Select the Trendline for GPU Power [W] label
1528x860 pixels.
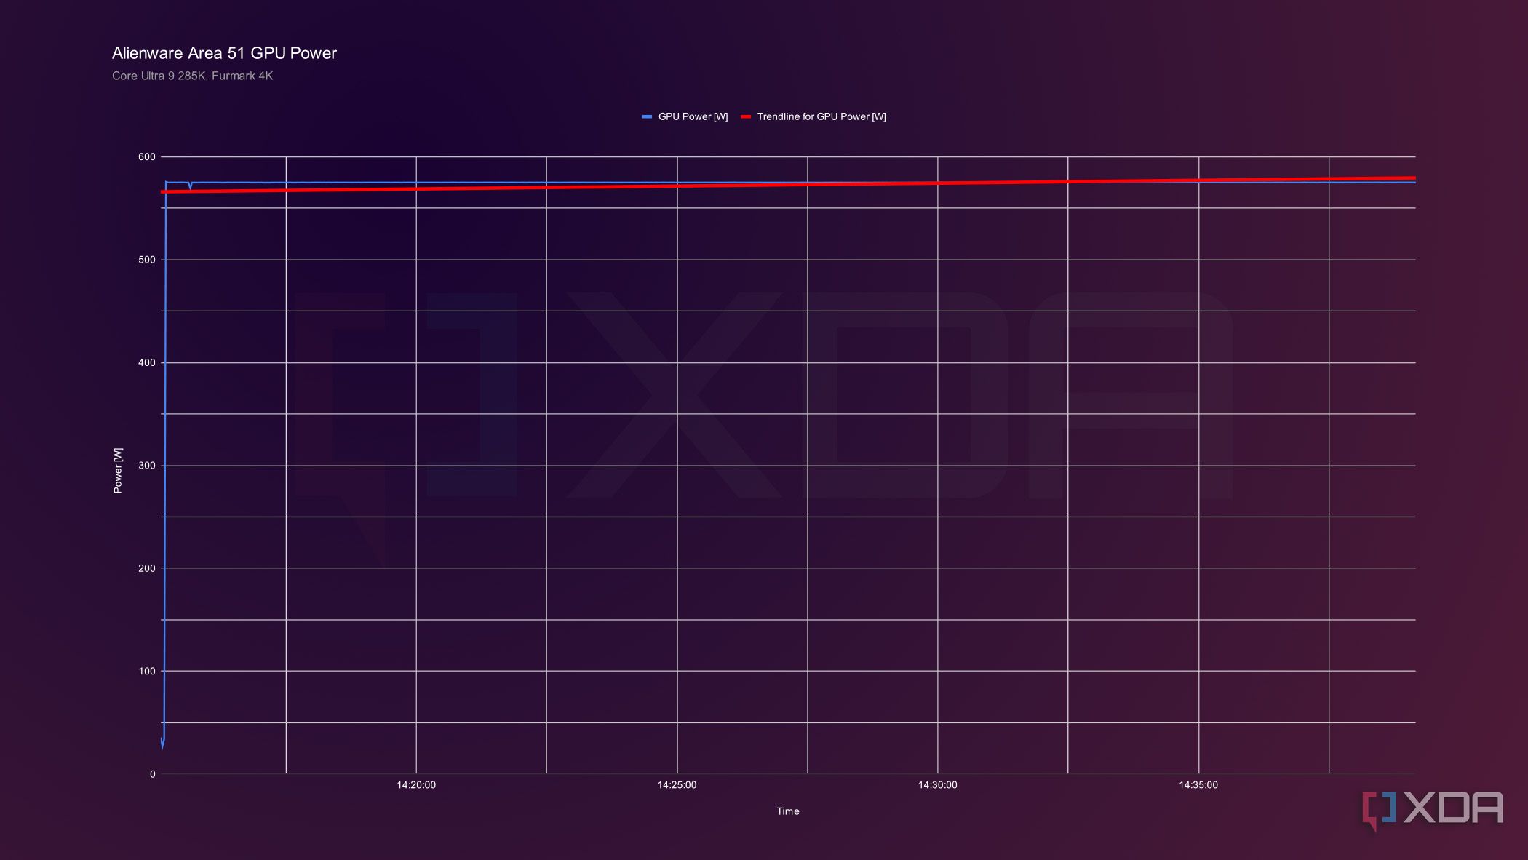coord(821,116)
